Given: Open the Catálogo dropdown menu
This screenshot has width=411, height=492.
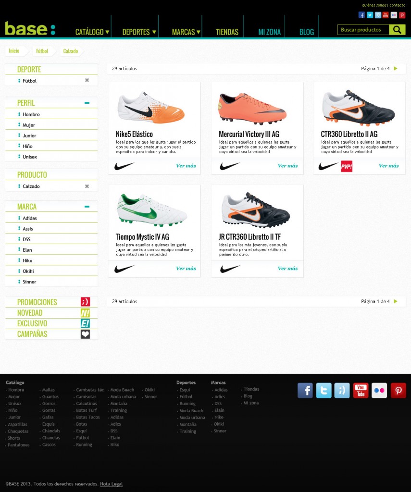Looking at the screenshot, I should click(x=92, y=32).
